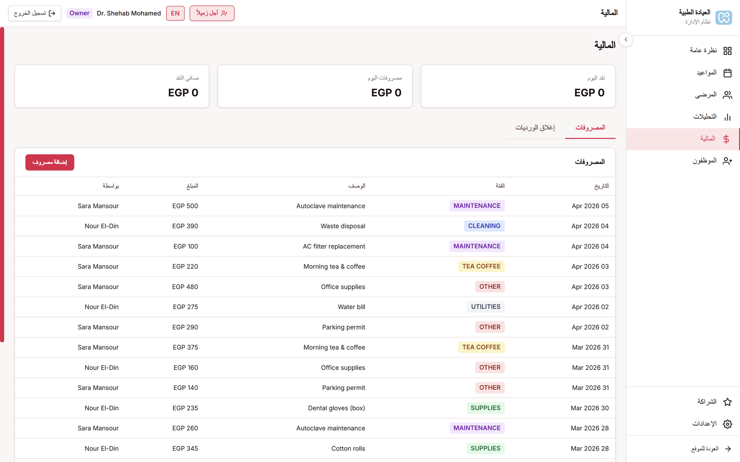Open staff via the add-person icon
This screenshot has height=462, width=740.
point(727,161)
